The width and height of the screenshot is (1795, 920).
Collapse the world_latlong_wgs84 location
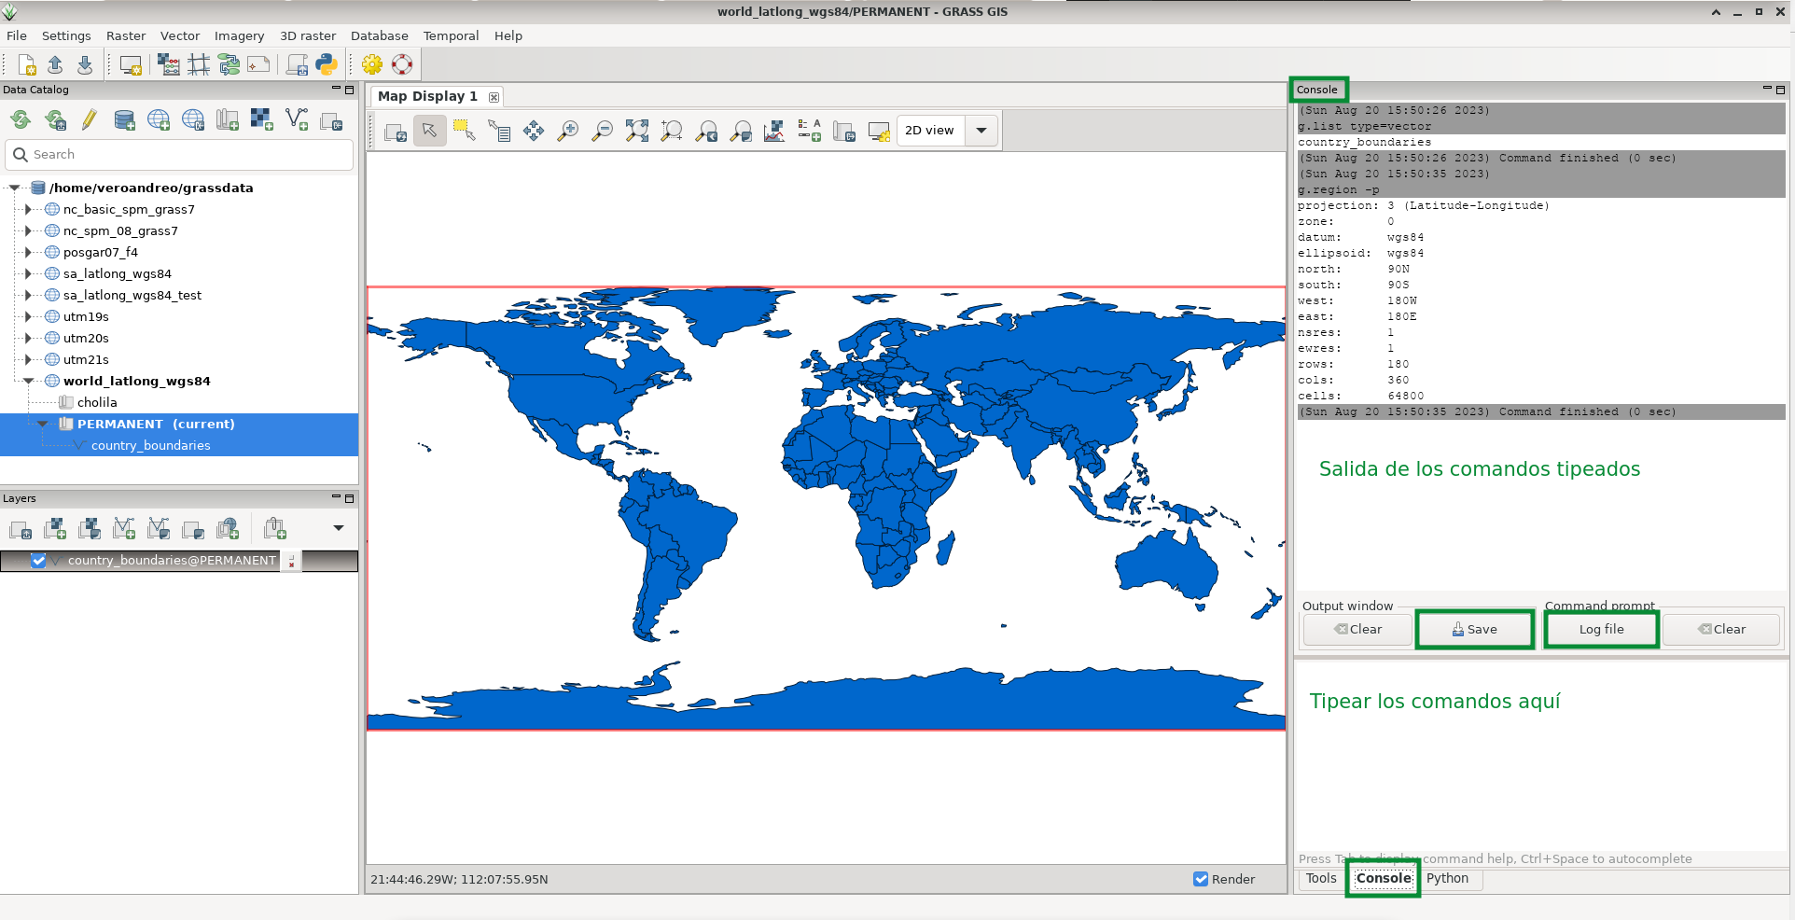point(28,381)
